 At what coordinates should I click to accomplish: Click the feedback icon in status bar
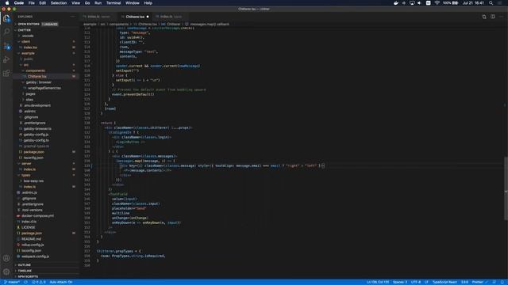click(494, 282)
